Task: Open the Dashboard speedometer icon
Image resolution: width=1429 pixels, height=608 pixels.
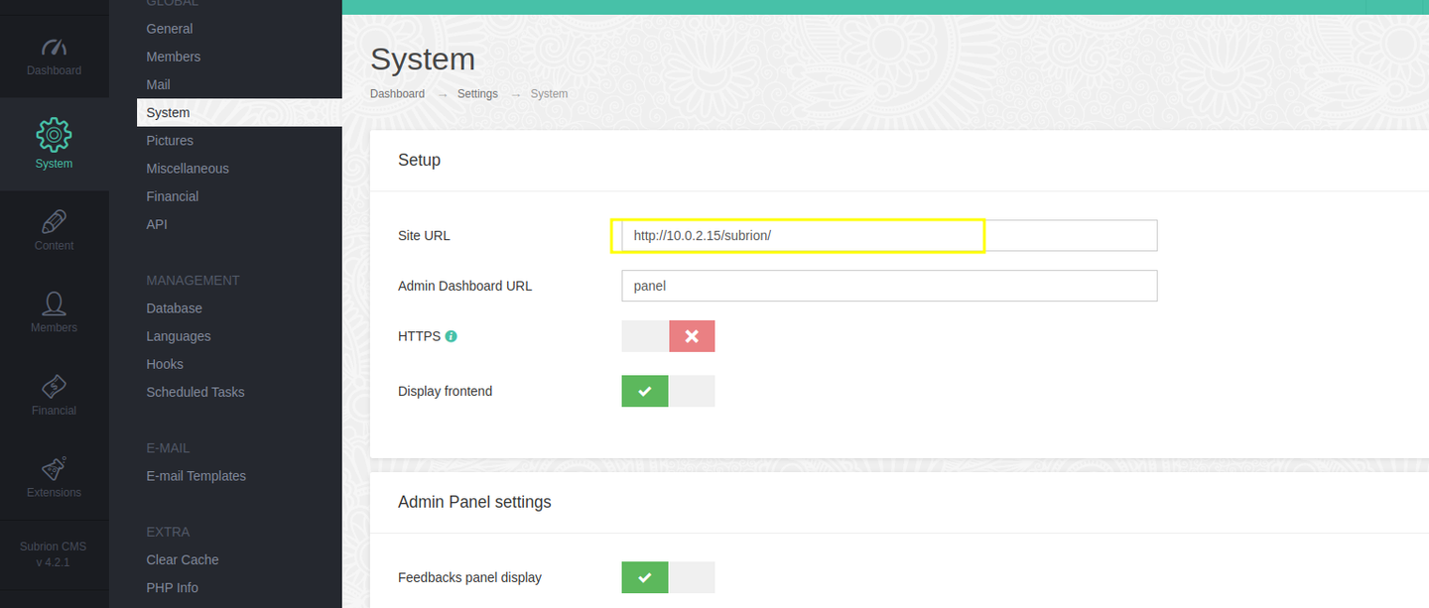Action: pos(54,48)
